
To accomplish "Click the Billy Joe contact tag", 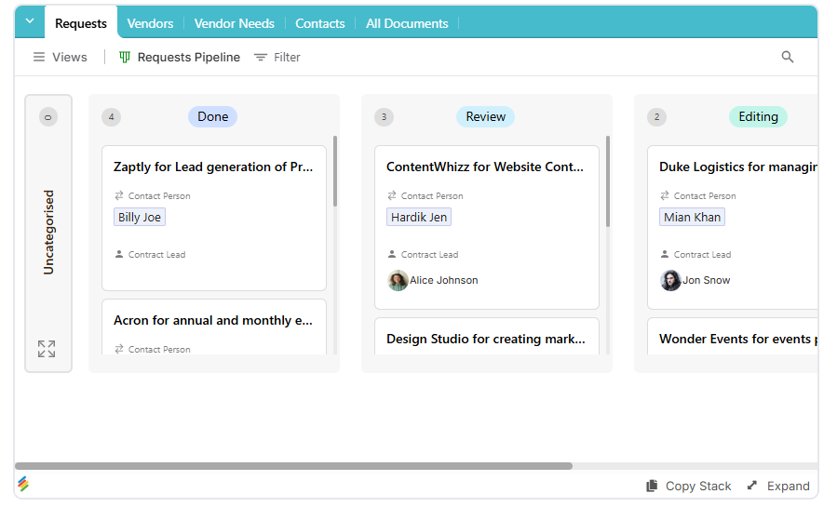I will tap(140, 217).
